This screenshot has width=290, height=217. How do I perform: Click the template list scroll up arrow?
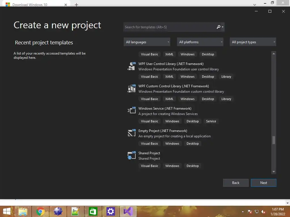tap(274, 53)
